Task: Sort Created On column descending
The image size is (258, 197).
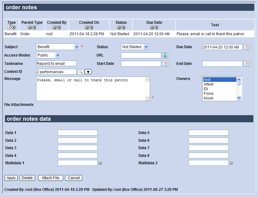Action: 91,27
